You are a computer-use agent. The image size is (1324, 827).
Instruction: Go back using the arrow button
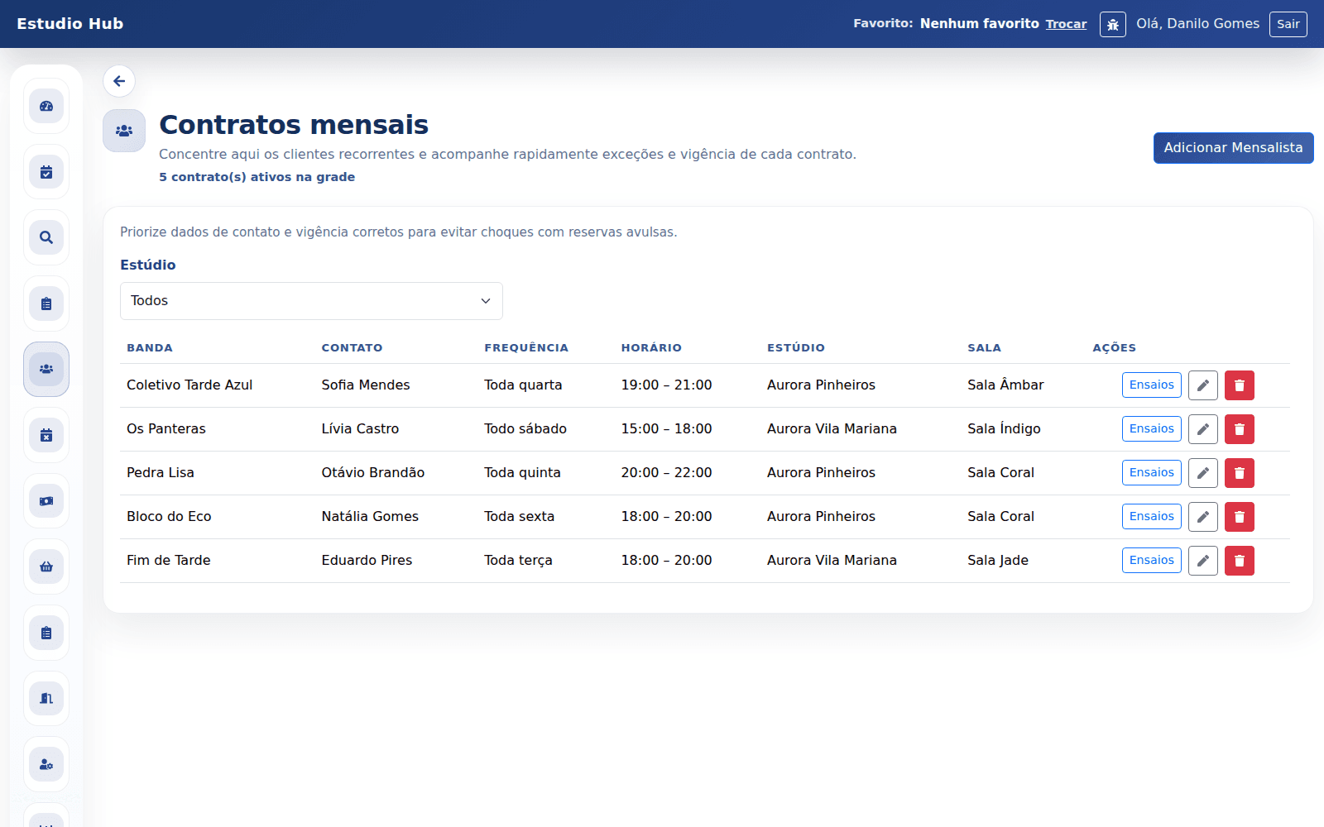119,81
